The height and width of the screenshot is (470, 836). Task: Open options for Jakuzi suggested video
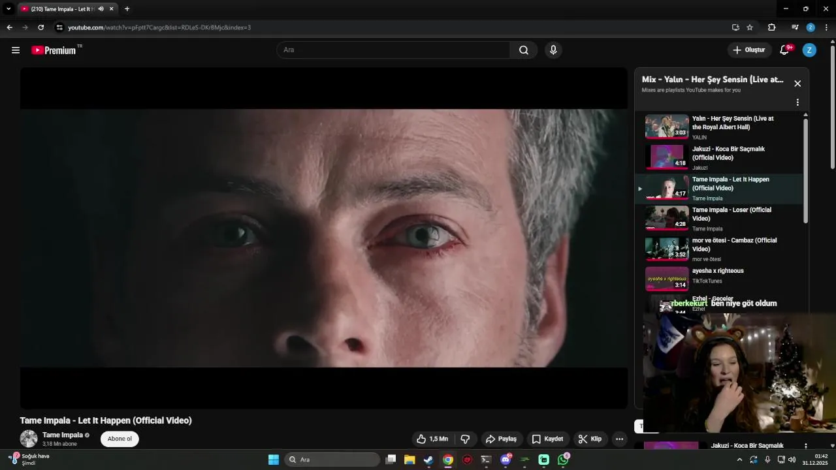(806, 446)
